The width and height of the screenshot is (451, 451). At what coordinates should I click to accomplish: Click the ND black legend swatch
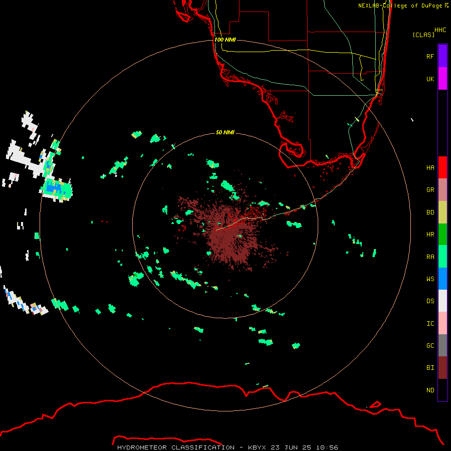[x=442, y=390]
